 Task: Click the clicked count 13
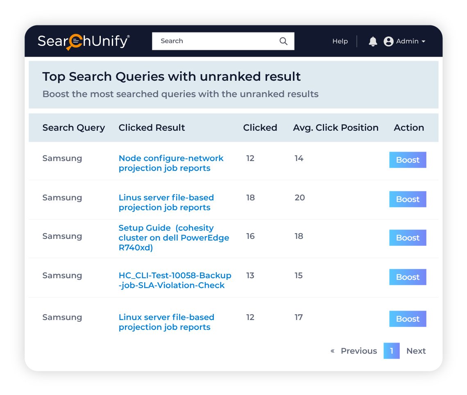tap(250, 275)
